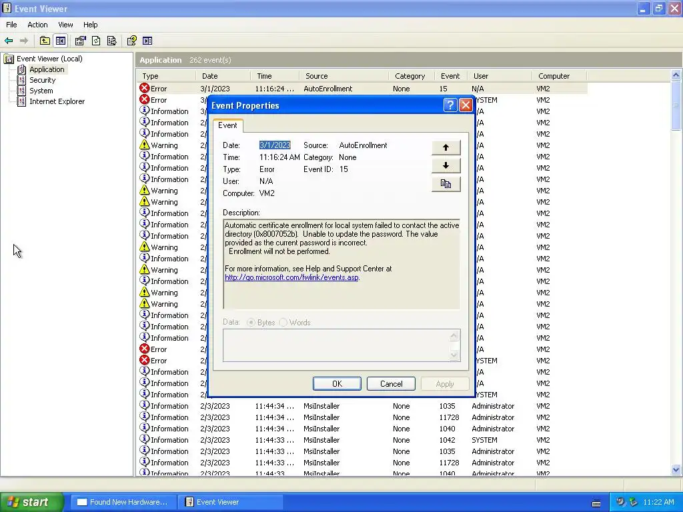The image size is (683, 512).
Task: Switch to Found New Hardware taskbar button
Action: 123,502
